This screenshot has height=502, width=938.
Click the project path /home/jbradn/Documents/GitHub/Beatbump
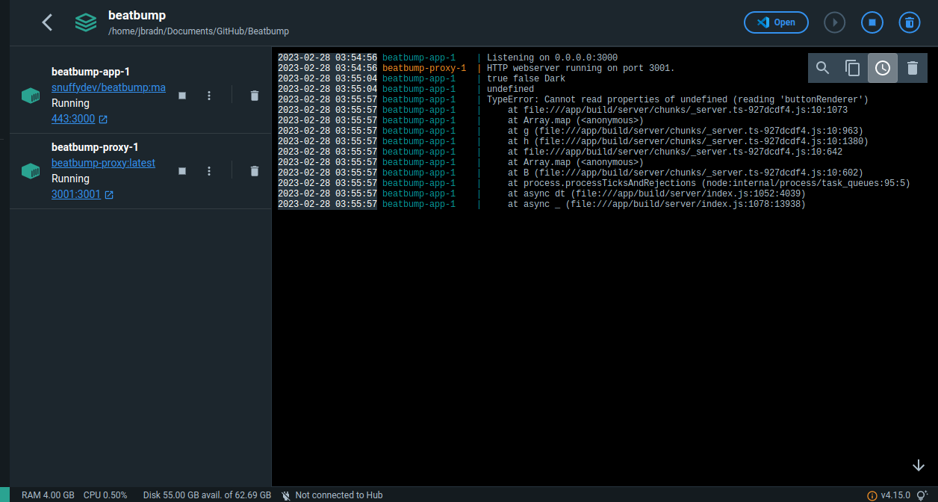[x=199, y=31]
